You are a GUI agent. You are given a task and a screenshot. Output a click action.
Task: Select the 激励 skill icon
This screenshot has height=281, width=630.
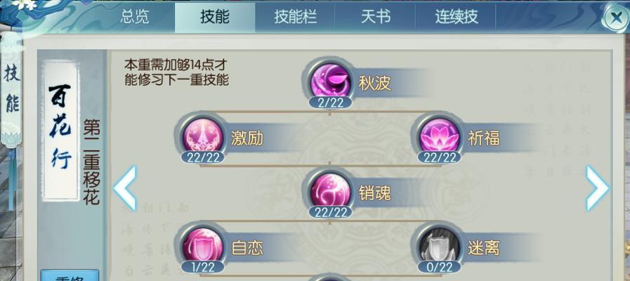pyautogui.click(x=202, y=136)
